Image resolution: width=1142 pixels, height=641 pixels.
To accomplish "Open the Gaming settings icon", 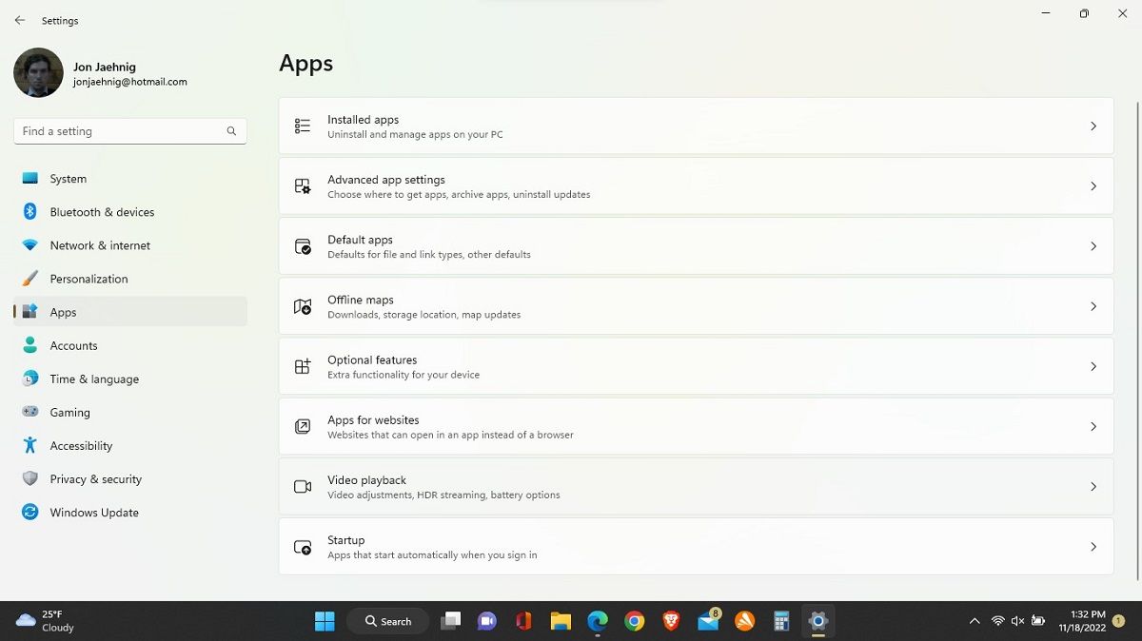I will [30, 412].
